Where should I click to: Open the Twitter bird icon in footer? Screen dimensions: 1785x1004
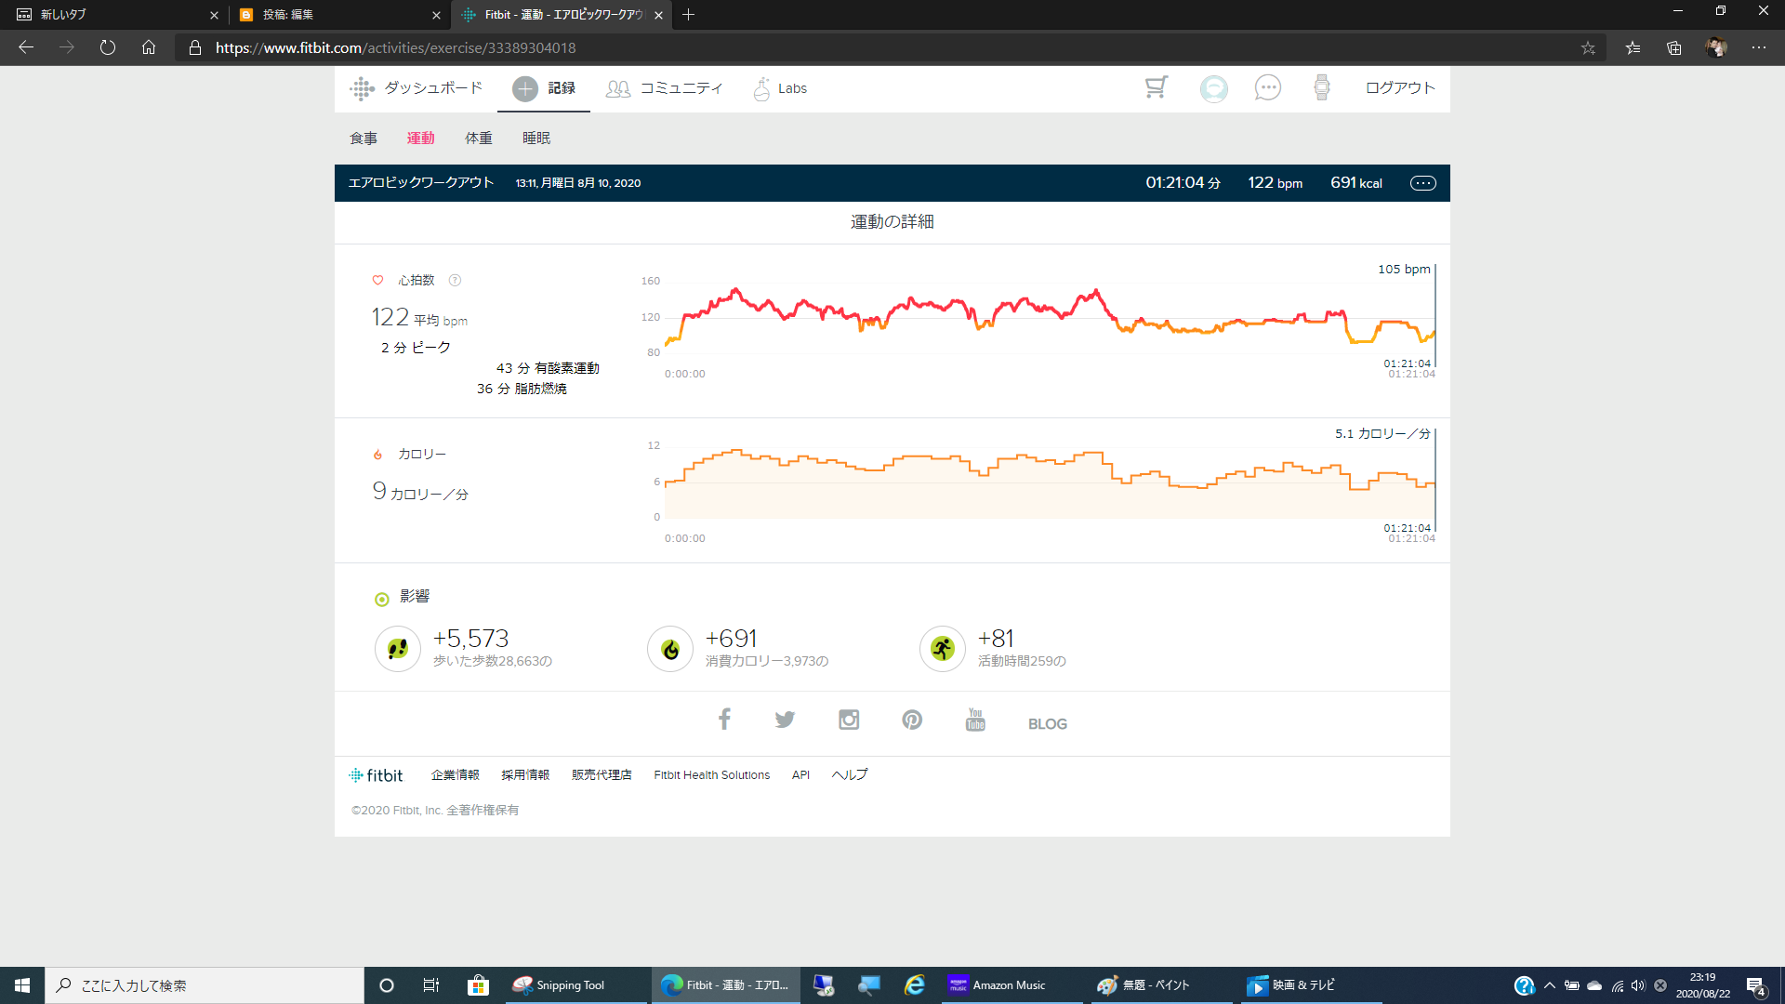[785, 720]
